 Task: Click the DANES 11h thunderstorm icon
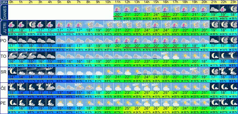[118, 9]
